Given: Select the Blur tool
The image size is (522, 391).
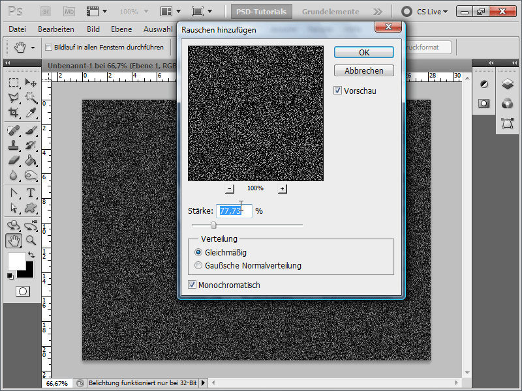Looking at the screenshot, I should pyautogui.click(x=13, y=175).
